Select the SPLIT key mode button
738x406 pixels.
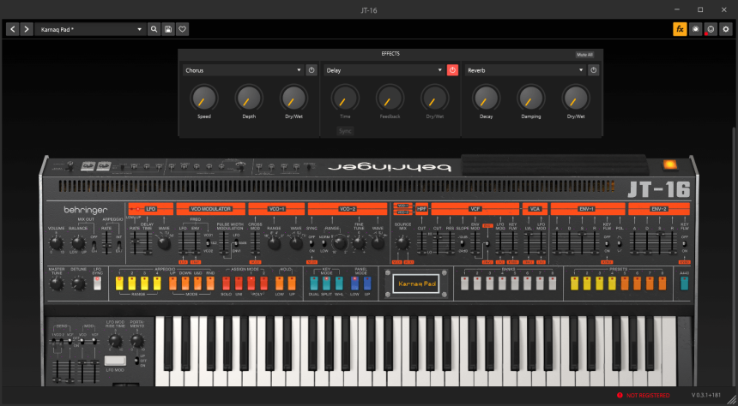tap(327, 284)
